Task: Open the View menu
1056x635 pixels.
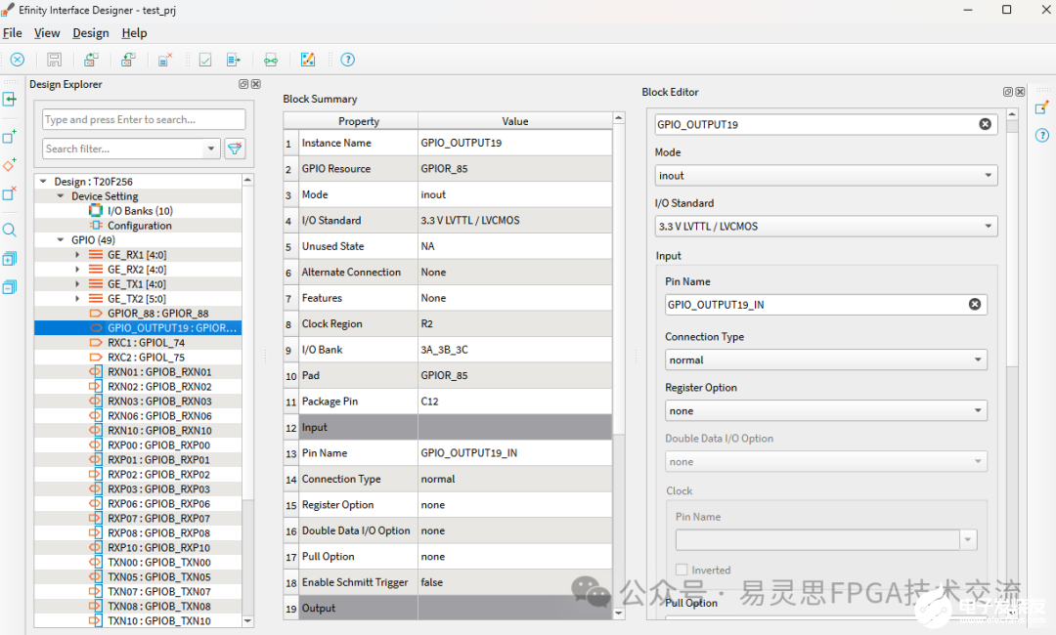Action: (x=47, y=33)
